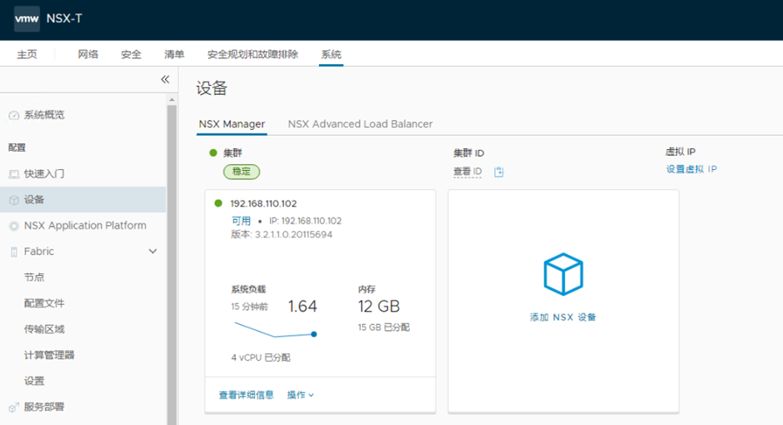
Task: Click the 12 GB memory value
Action: (x=379, y=306)
